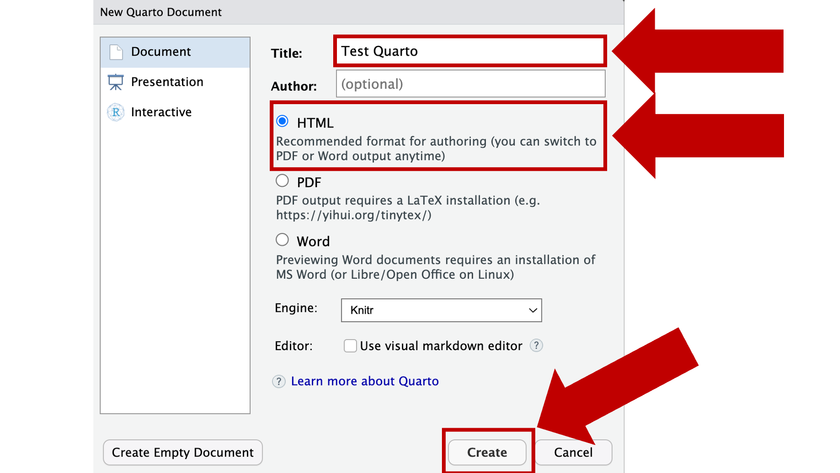The width and height of the screenshot is (840, 473).
Task: Click the Recommended format for authoring text
Action: pyautogui.click(x=436, y=148)
